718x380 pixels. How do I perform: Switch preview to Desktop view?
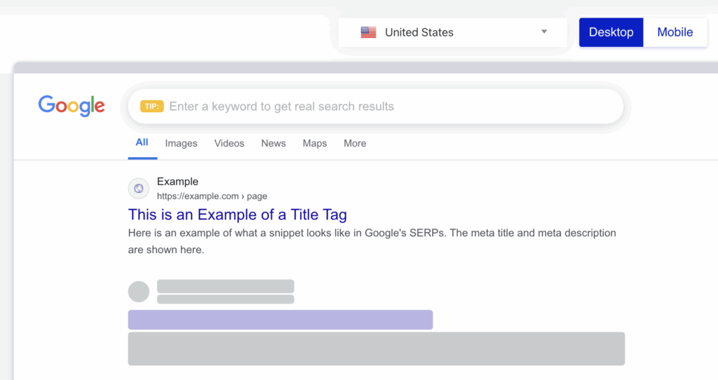[x=611, y=32]
